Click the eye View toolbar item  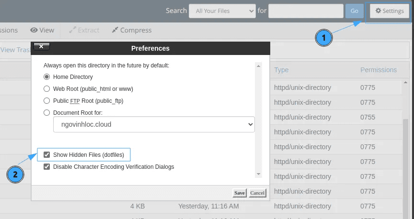click(34, 30)
